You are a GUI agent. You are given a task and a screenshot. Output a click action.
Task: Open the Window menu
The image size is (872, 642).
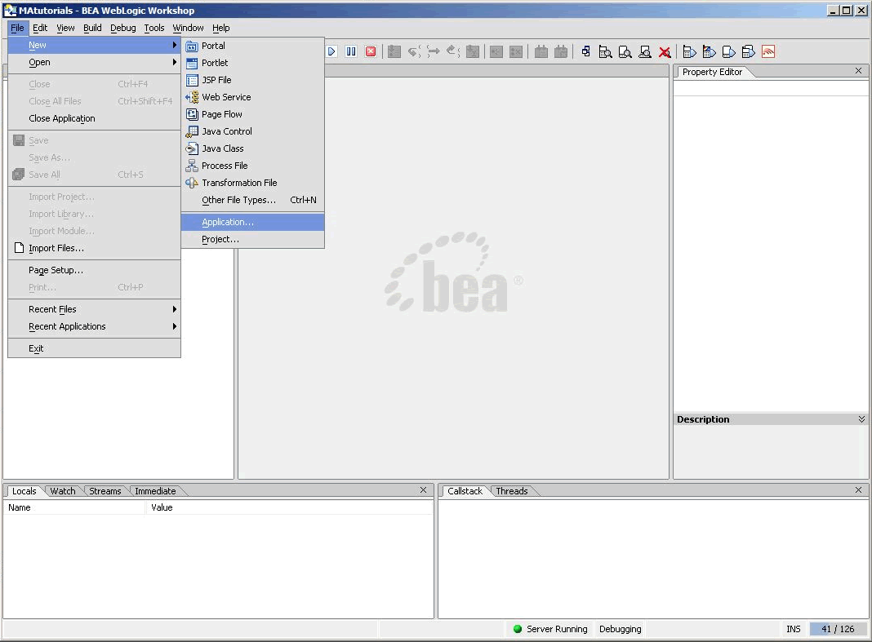tap(188, 28)
